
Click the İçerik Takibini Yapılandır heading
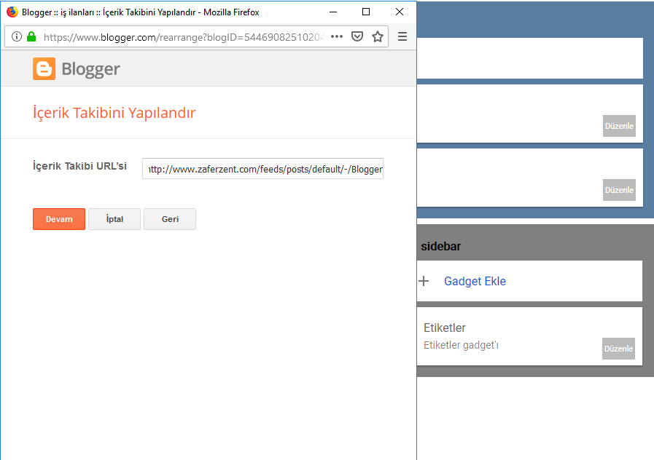tap(114, 113)
